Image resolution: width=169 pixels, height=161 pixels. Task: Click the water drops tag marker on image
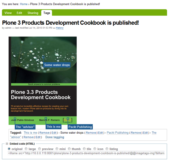click(43, 57)
